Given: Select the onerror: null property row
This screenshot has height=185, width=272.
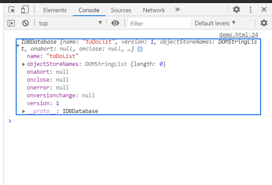Looking at the screenshot, I should 48,87.
